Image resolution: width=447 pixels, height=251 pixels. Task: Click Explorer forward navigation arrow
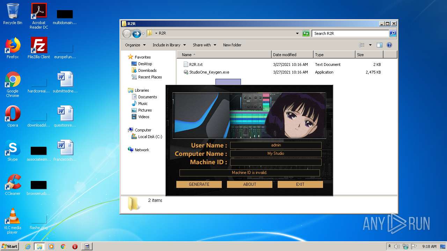click(137, 33)
